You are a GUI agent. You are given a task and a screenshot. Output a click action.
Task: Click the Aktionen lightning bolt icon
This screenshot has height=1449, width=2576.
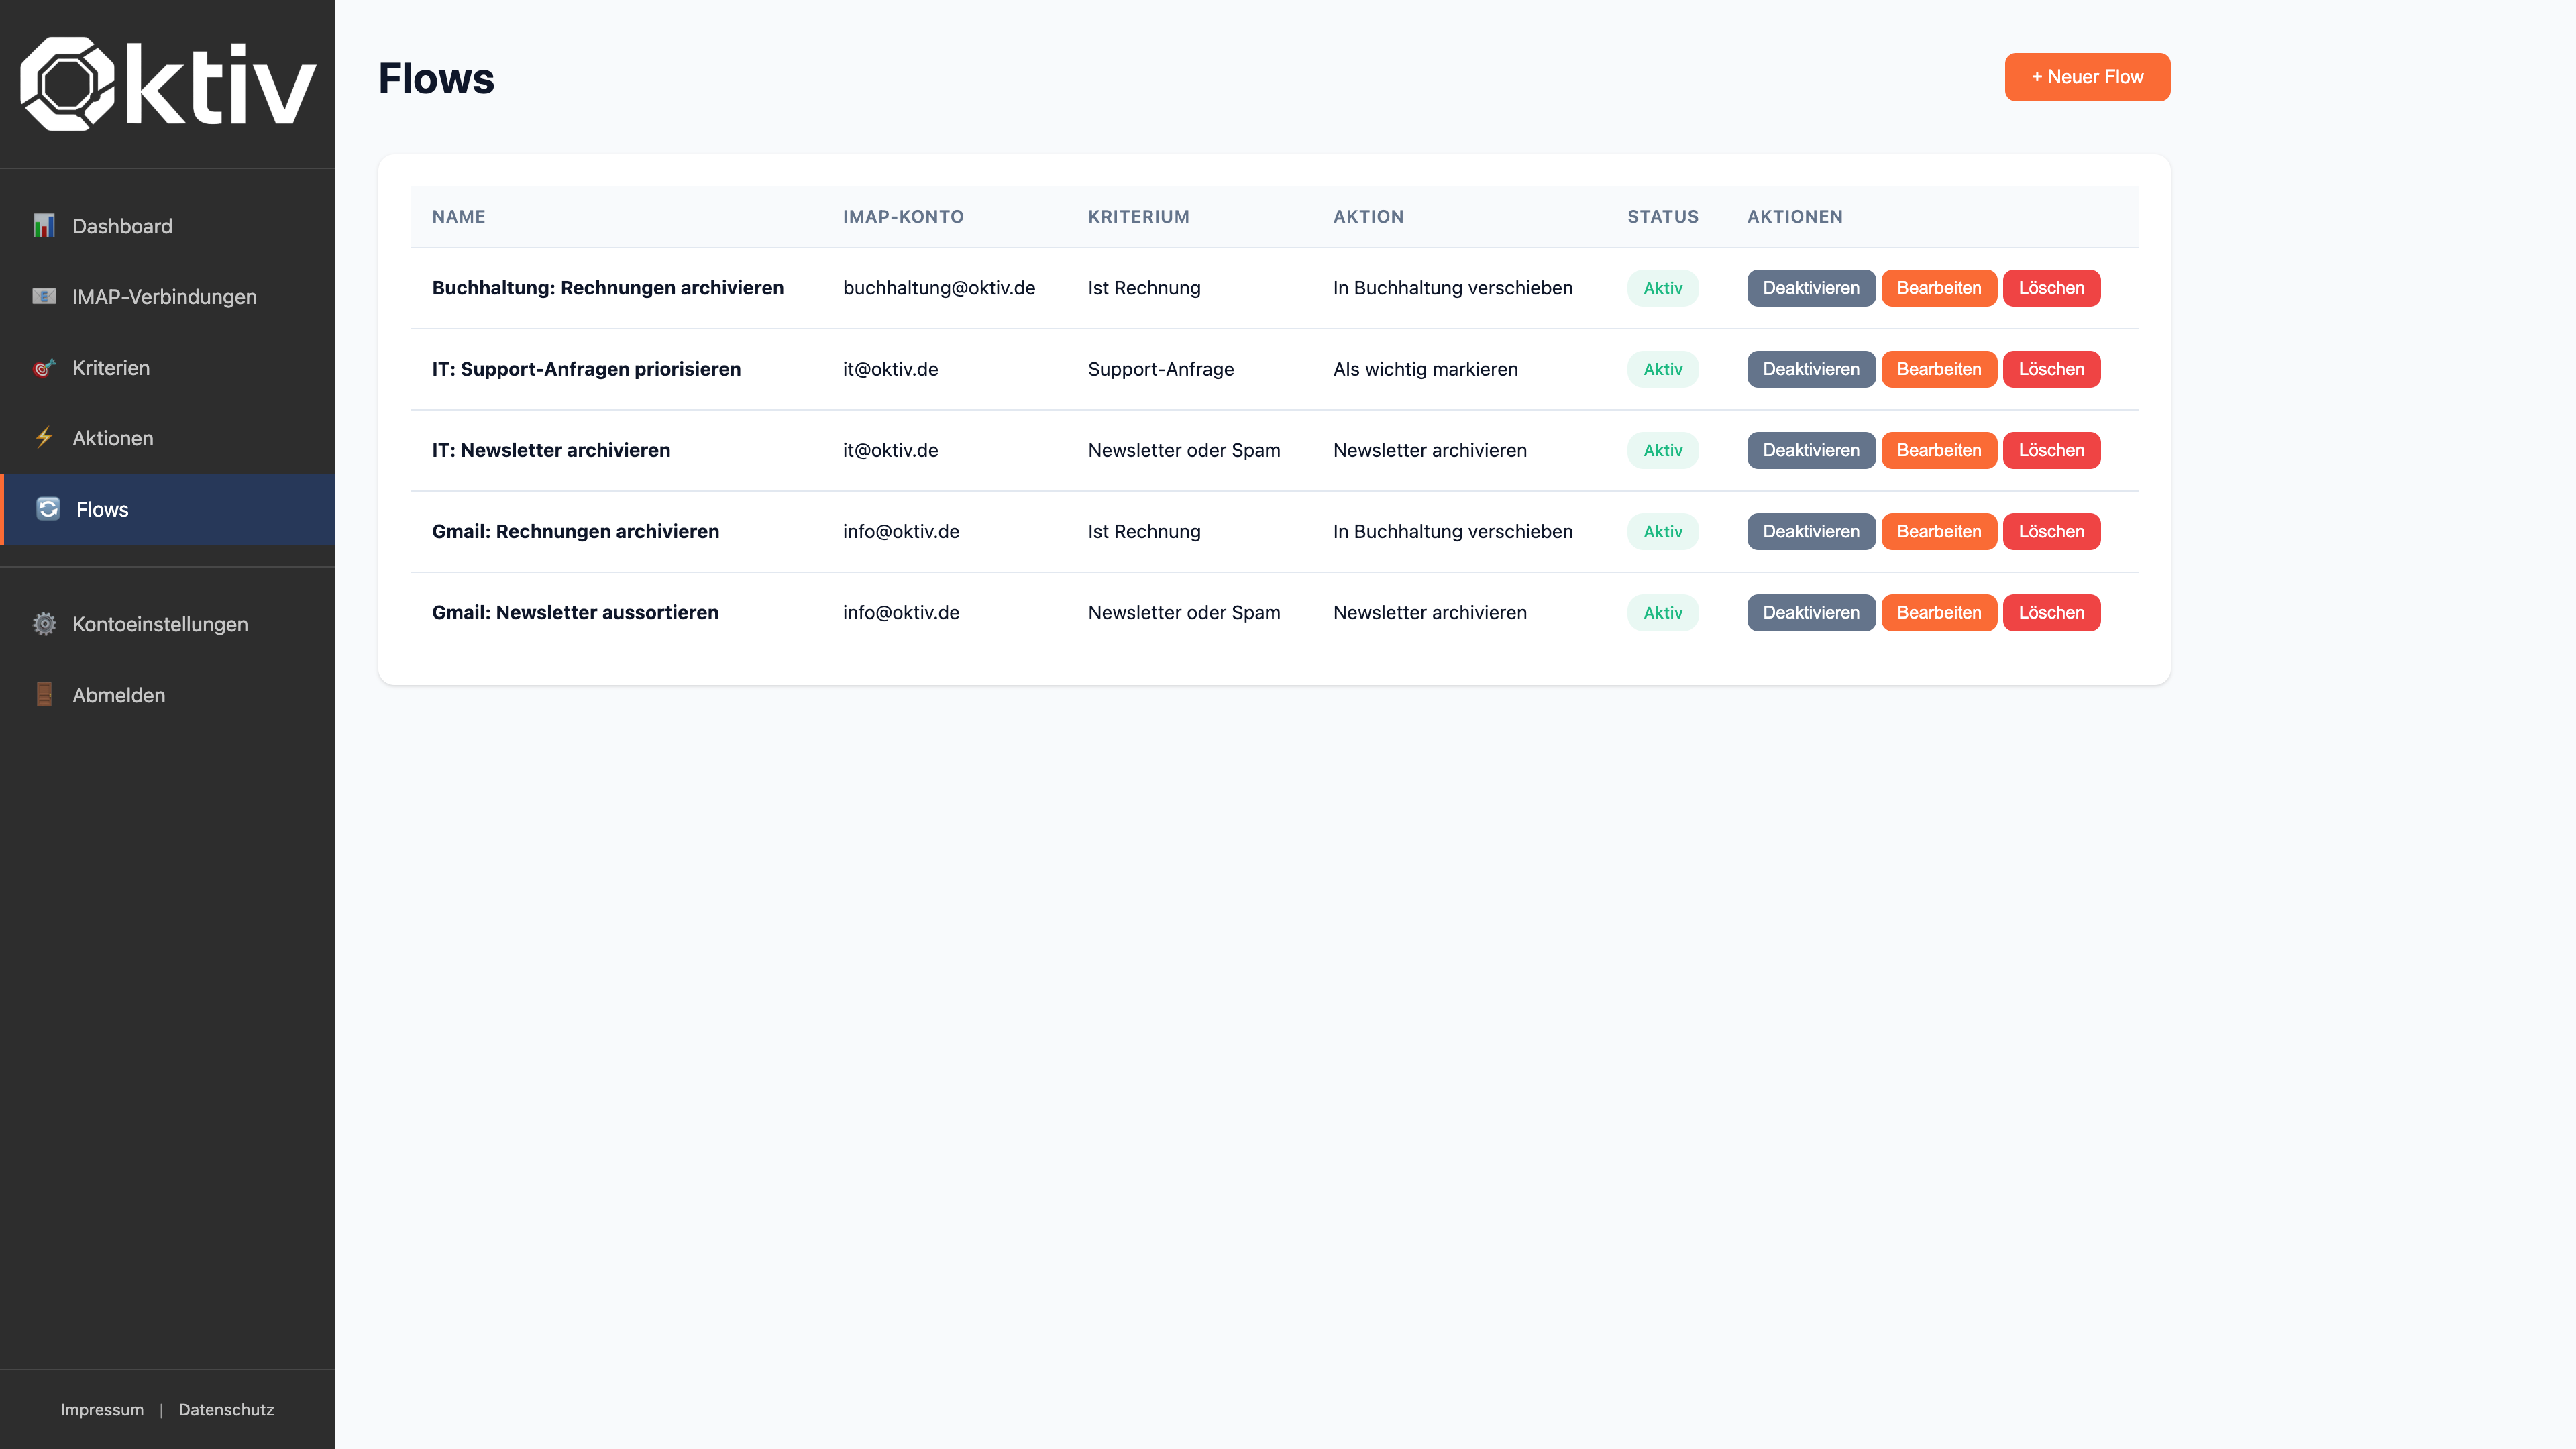point(44,438)
